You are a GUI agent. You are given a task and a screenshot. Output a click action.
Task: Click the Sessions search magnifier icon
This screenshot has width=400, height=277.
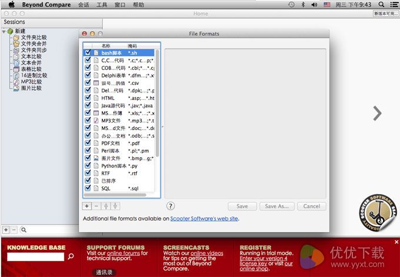tap(24, 230)
